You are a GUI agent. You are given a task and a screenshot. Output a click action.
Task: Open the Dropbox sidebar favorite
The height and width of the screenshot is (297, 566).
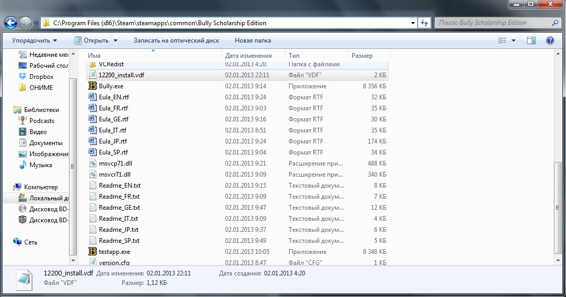(36, 76)
